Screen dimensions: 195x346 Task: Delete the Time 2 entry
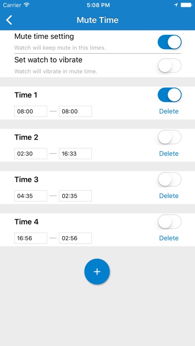(x=169, y=153)
